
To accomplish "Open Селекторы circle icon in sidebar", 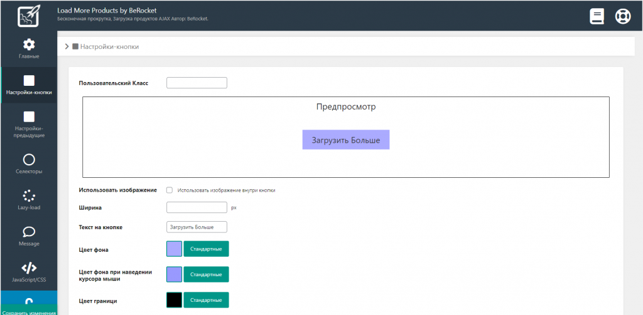I will [x=29, y=160].
